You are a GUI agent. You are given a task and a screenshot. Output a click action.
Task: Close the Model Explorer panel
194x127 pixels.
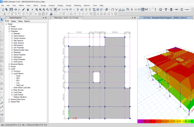point(46,18)
